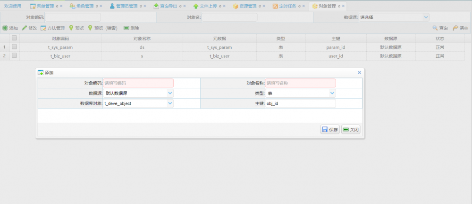Refresh the 定时任务 tab via its reload icon
Screen dimensions: 472x204
[300, 6]
